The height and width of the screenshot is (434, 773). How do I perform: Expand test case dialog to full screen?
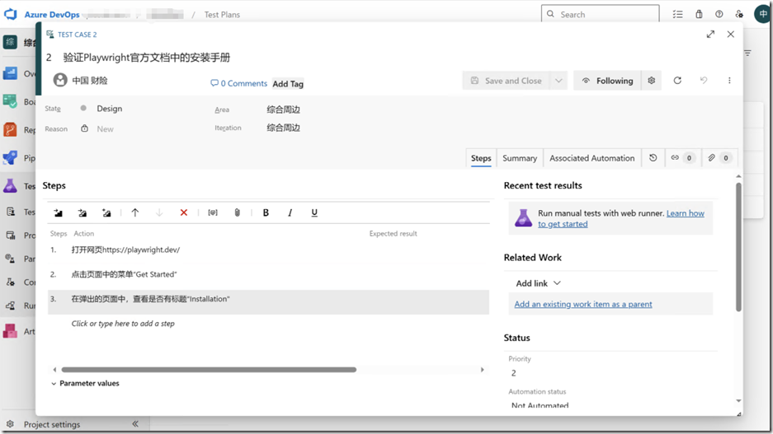coord(710,34)
